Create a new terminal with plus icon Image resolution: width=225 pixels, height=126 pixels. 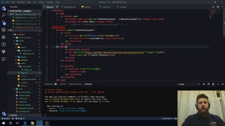[204, 84]
